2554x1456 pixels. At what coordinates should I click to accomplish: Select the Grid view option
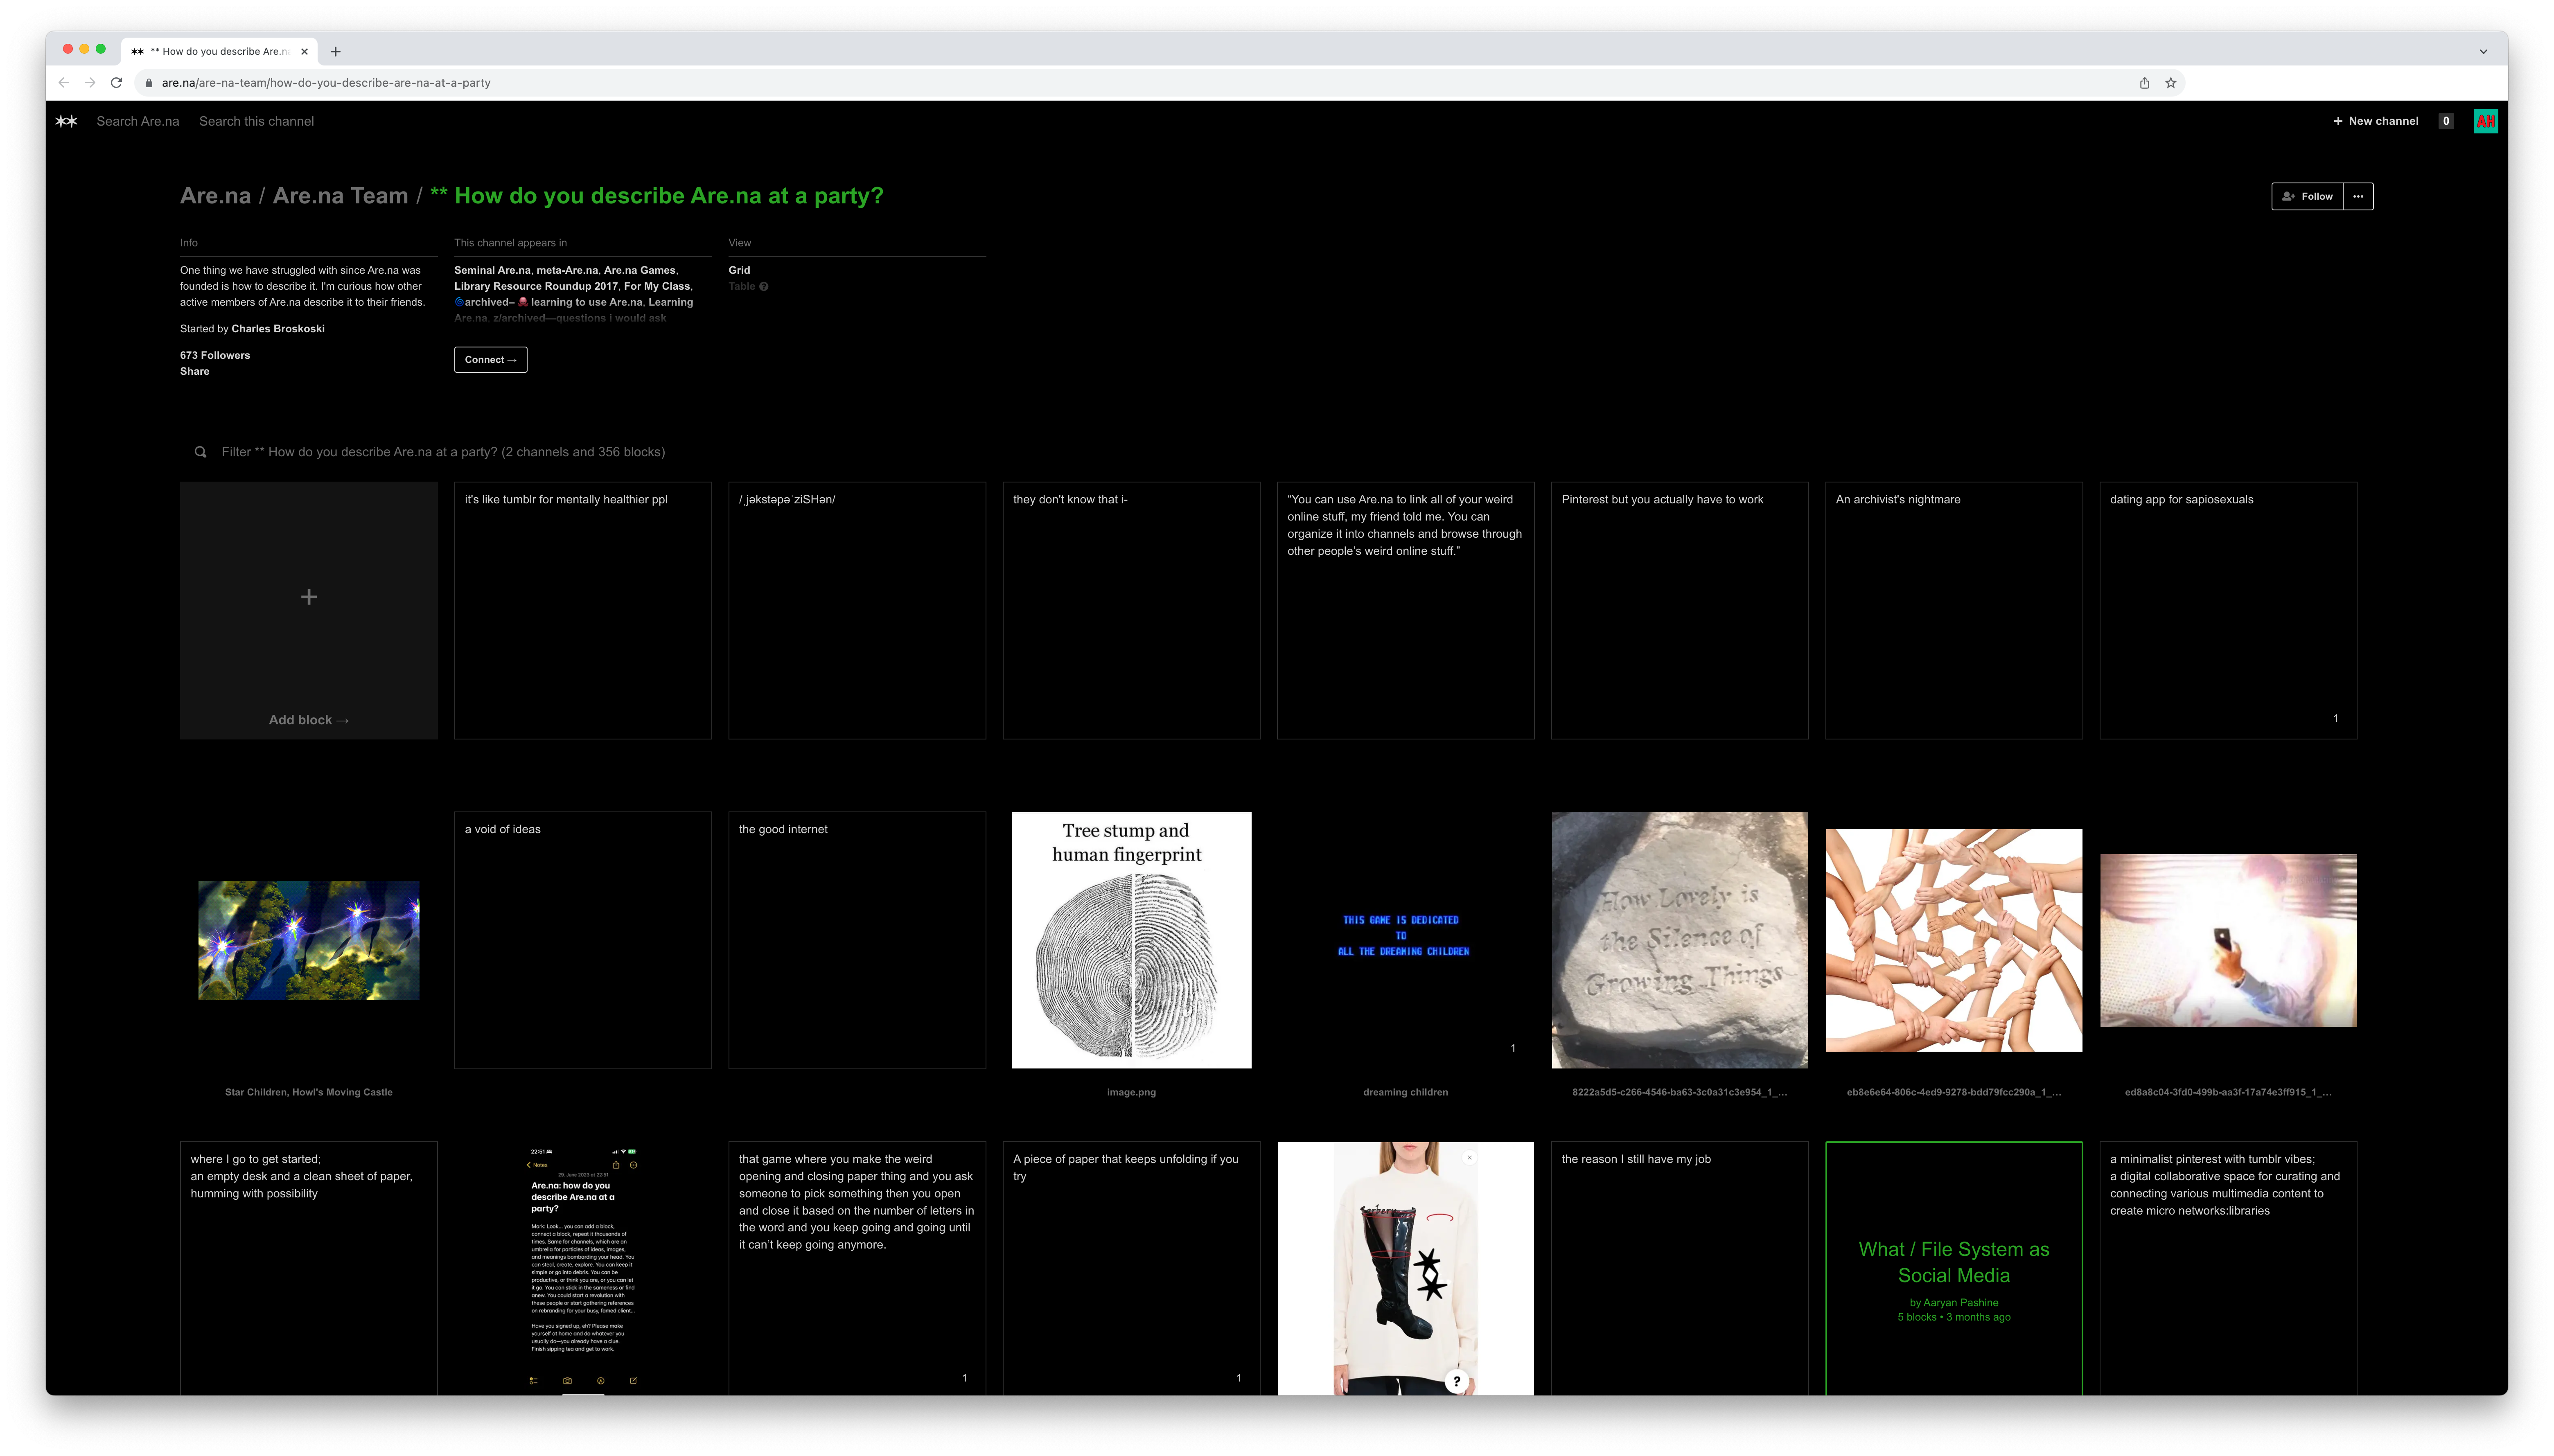pos(739,270)
